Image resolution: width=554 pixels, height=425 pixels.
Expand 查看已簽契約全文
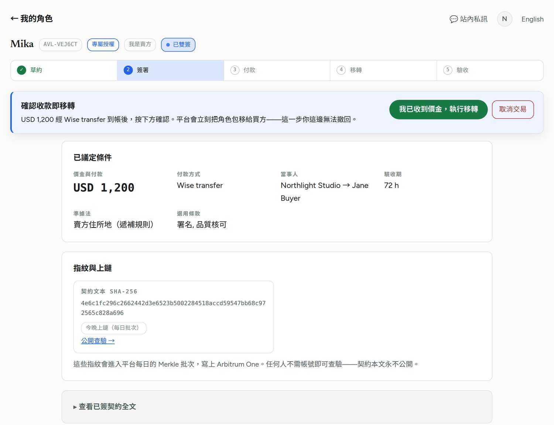[x=277, y=407]
